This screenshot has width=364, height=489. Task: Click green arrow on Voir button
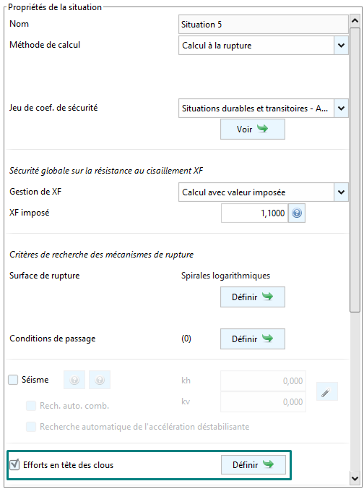[x=262, y=129]
